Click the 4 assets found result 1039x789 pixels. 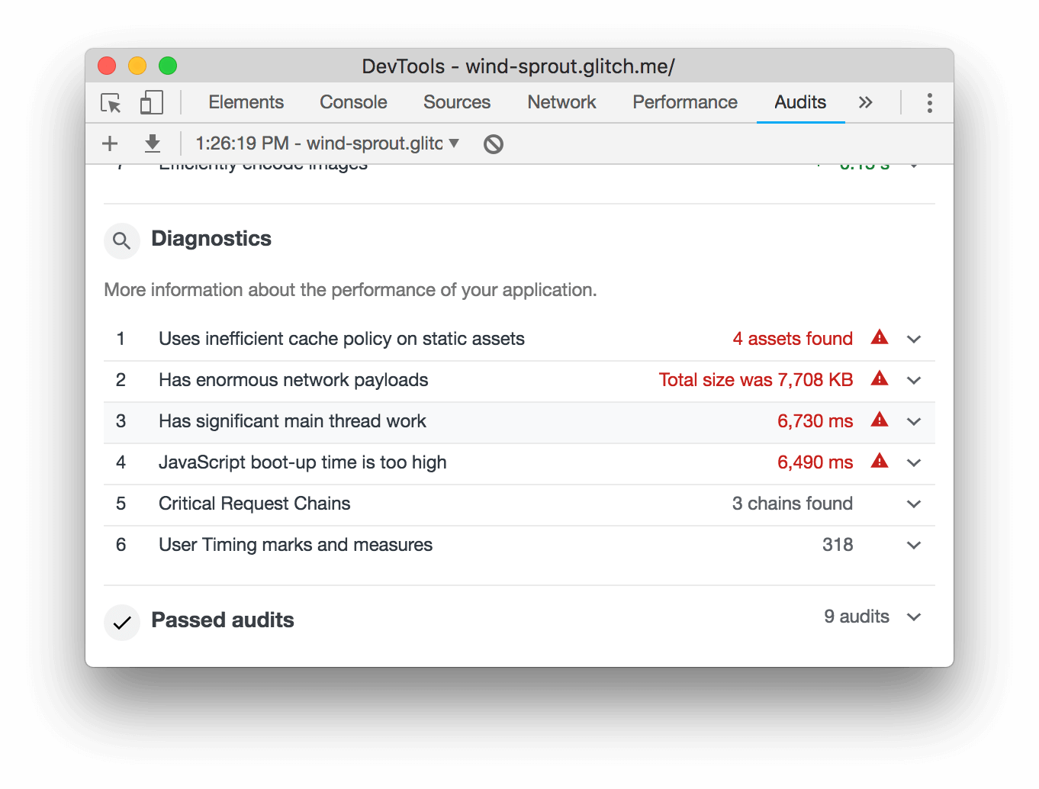[x=793, y=338]
